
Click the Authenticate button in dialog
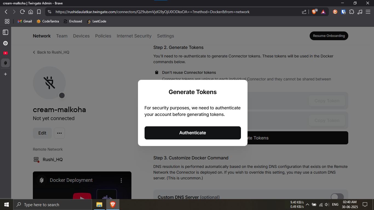click(x=192, y=133)
